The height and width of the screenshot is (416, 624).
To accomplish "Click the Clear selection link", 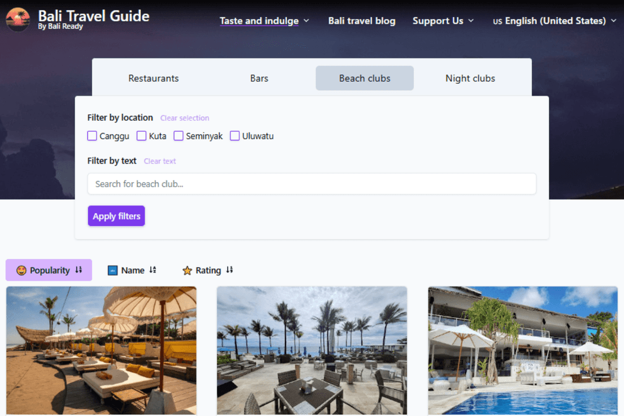I will (x=184, y=118).
